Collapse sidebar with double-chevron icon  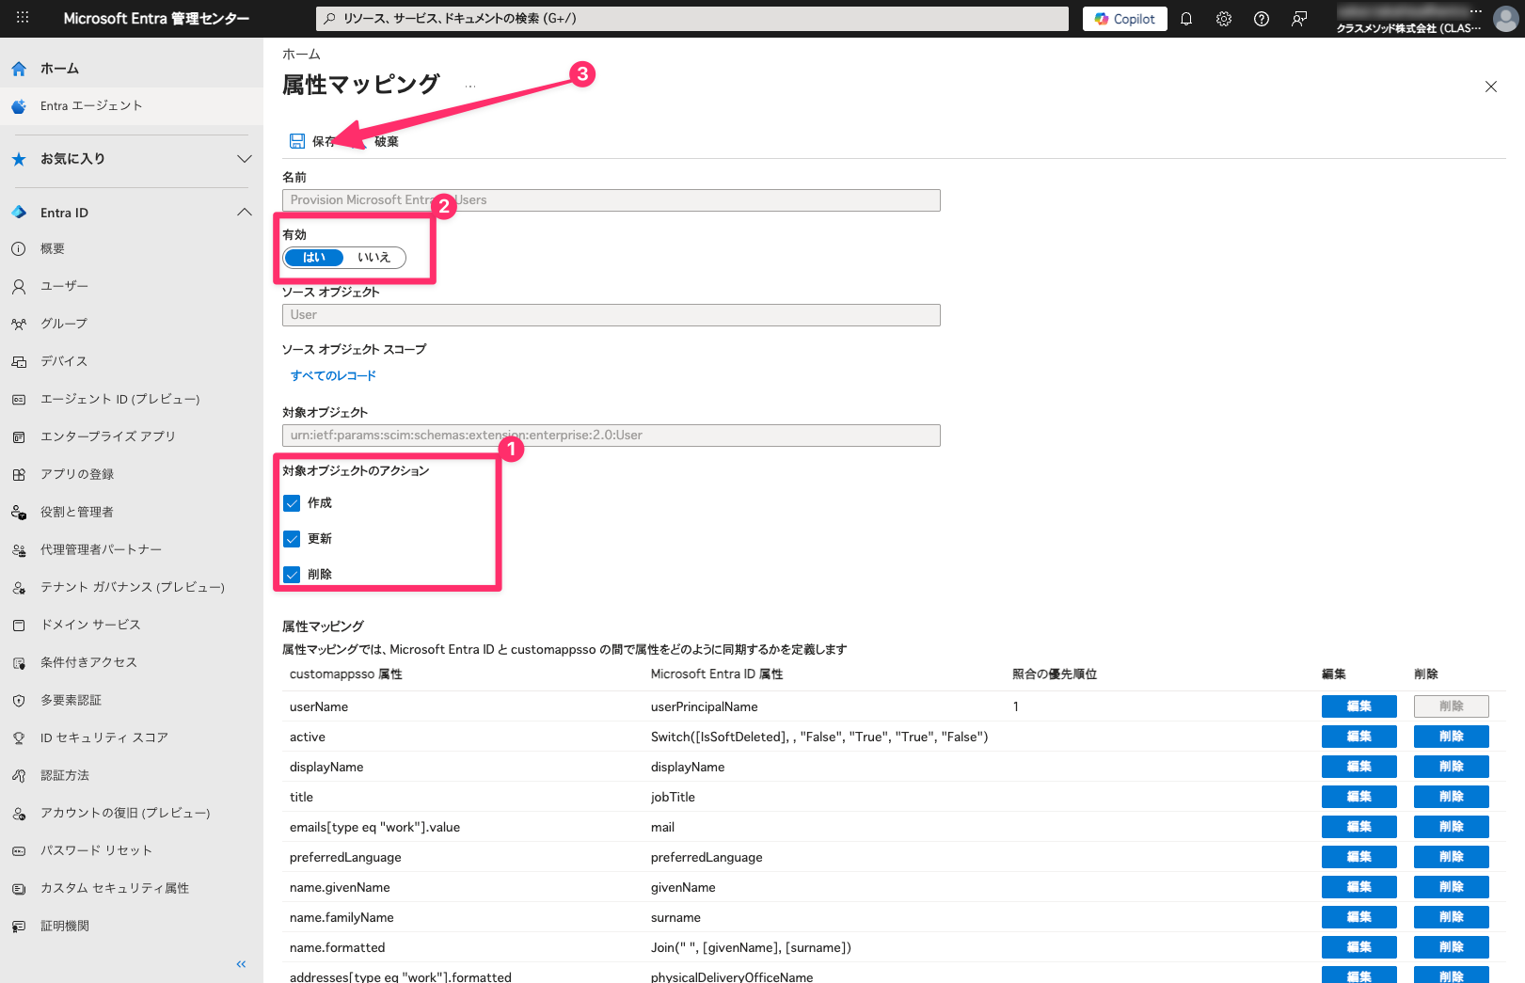(x=241, y=964)
